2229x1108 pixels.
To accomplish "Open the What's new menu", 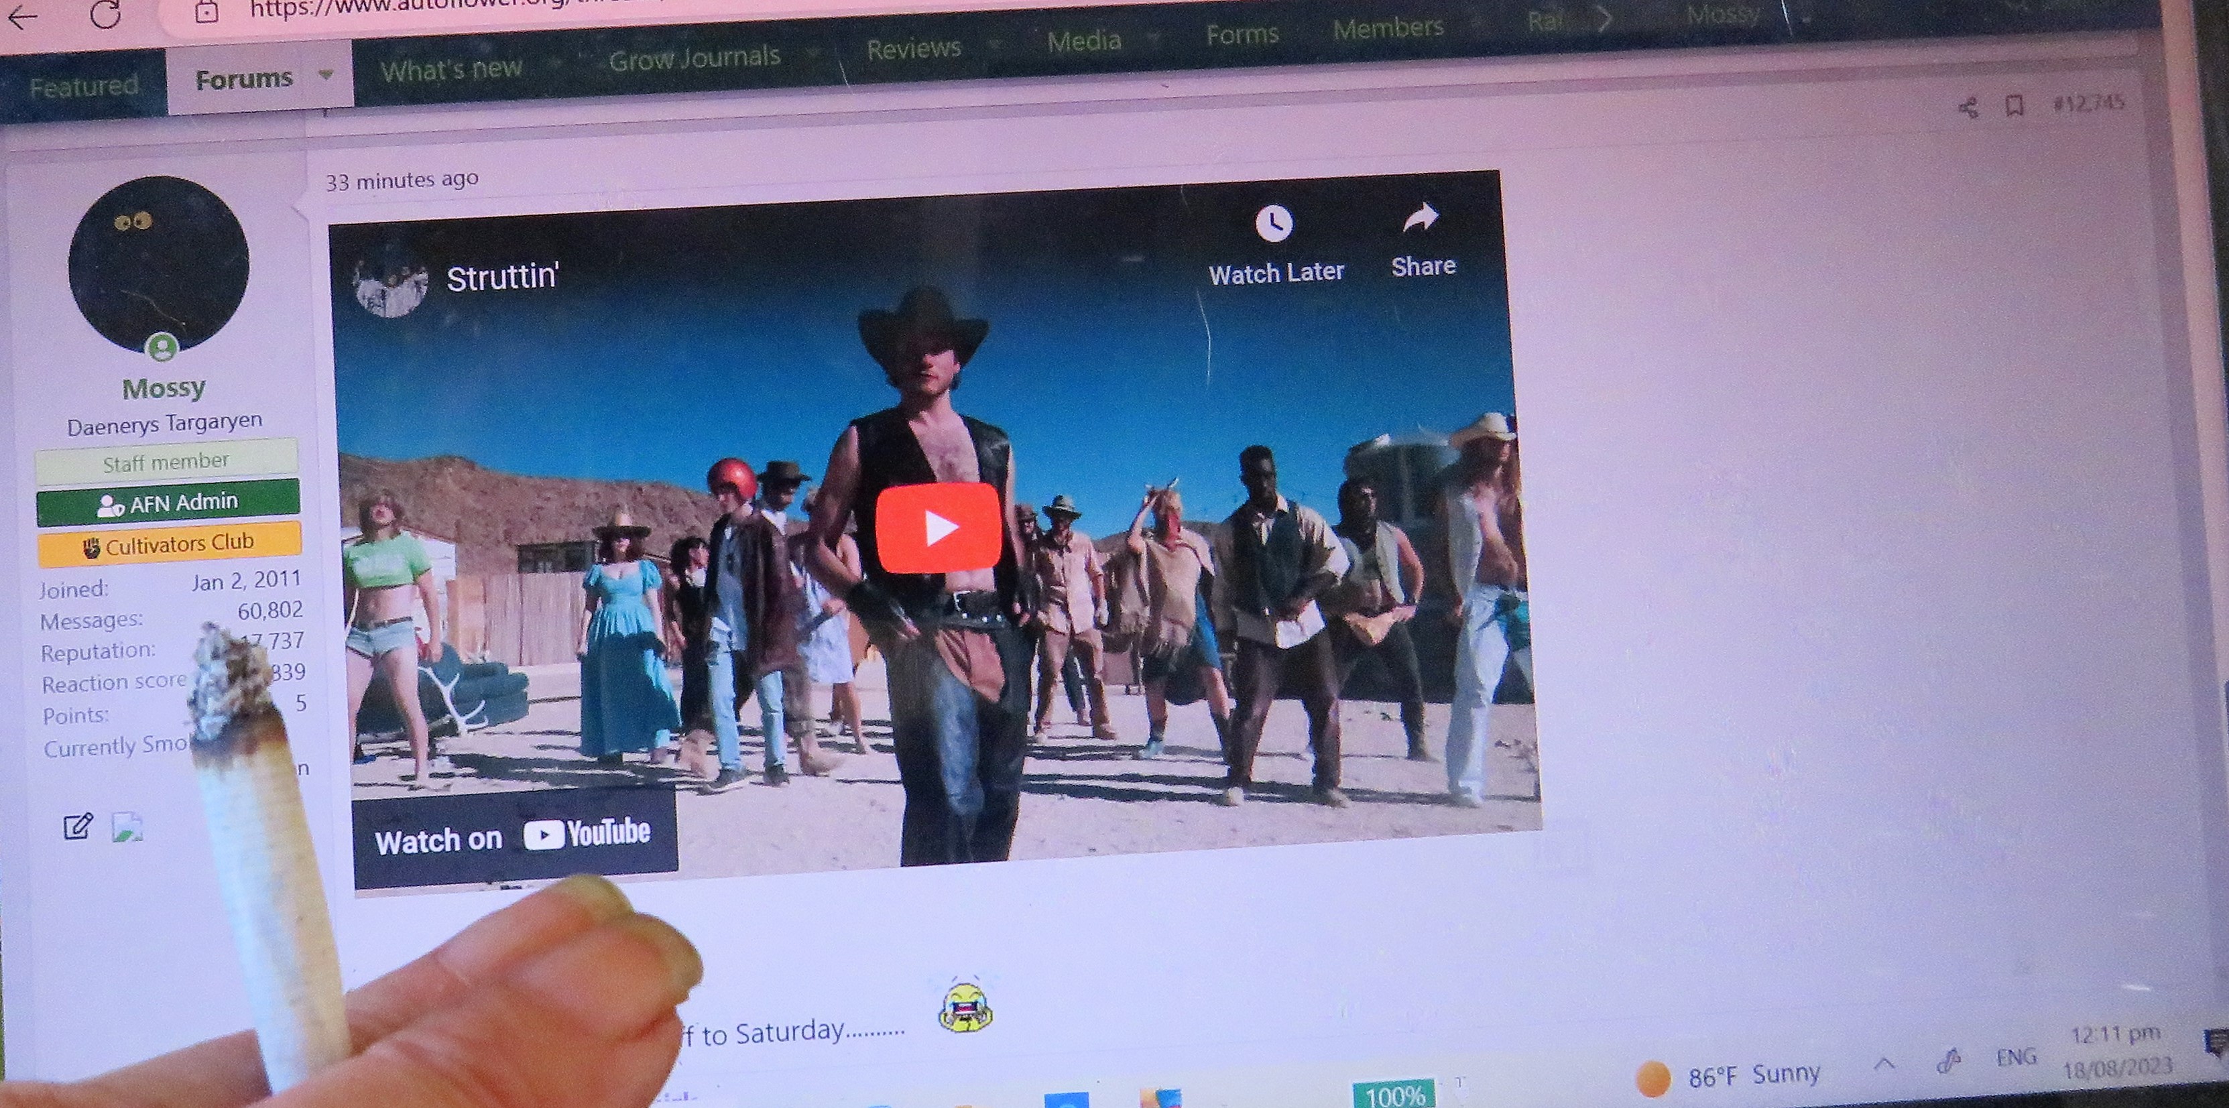I will [450, 69].
